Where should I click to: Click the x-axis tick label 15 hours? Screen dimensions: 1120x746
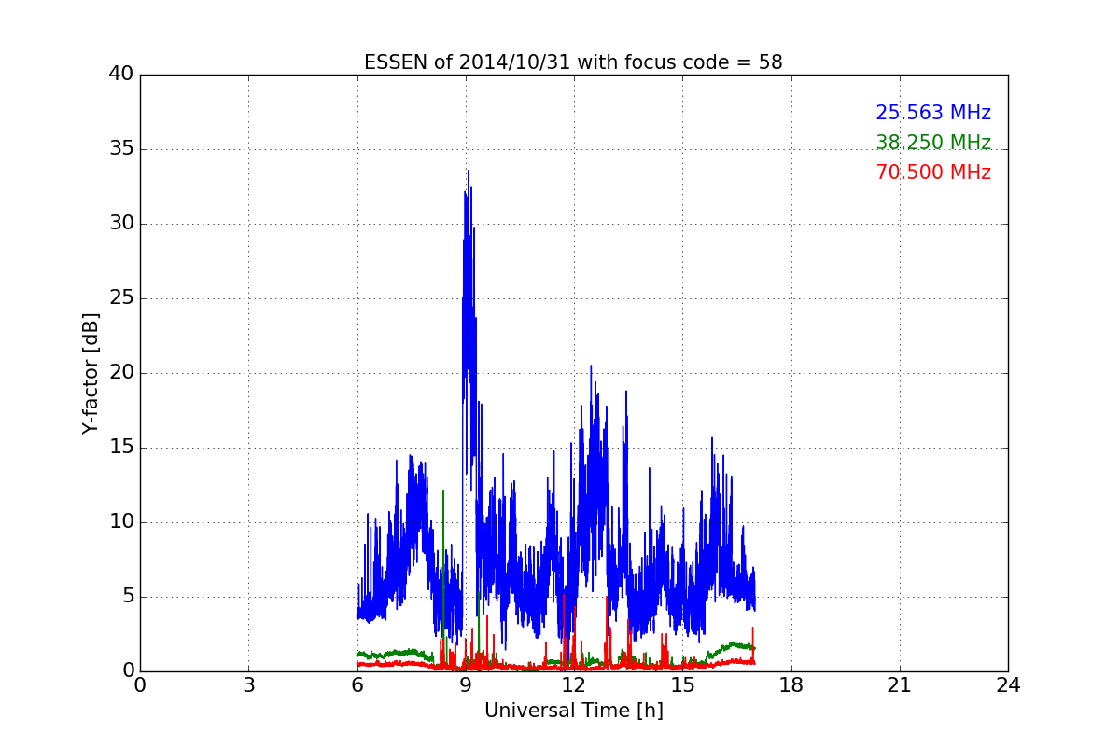[682, 685]
